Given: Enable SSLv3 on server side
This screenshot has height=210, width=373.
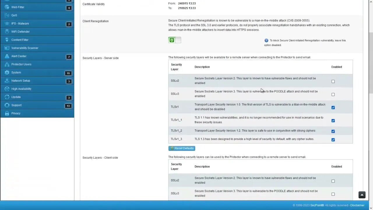Looking at the screenshot, I should point(333,94).
